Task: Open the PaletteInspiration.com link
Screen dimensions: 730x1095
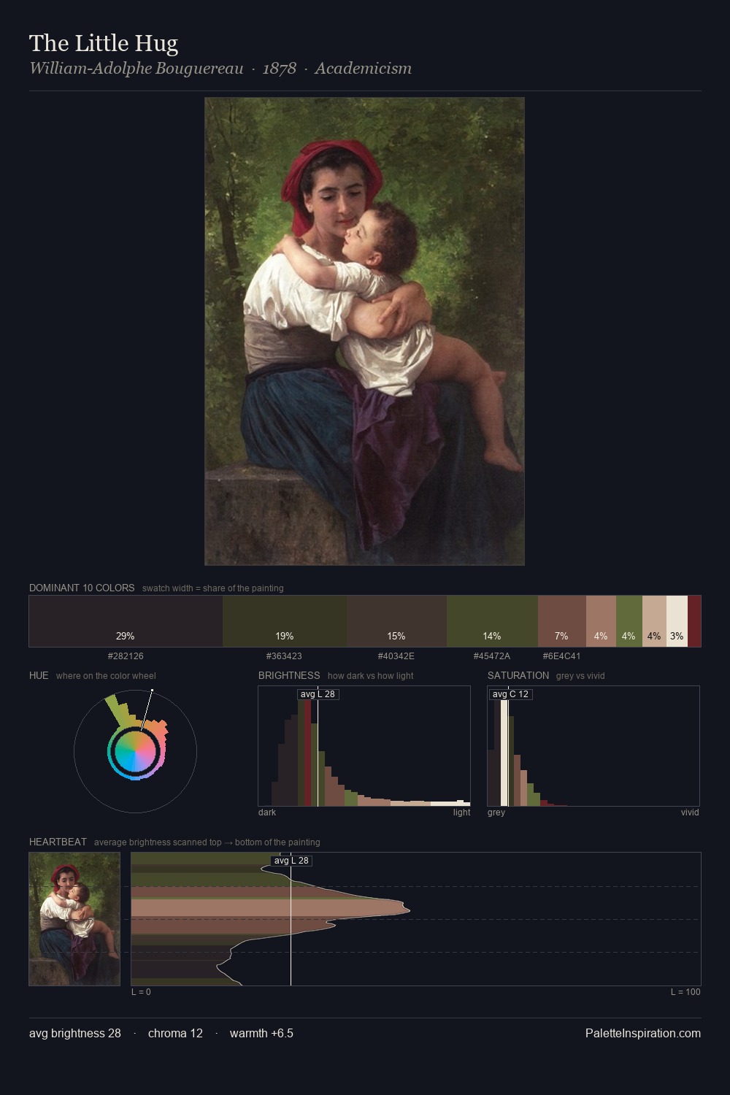Action: [x=643, y=1033]
